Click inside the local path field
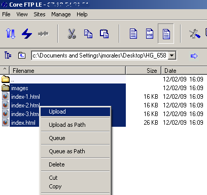Viewport: 207px width, 195px height. [100, 55]
